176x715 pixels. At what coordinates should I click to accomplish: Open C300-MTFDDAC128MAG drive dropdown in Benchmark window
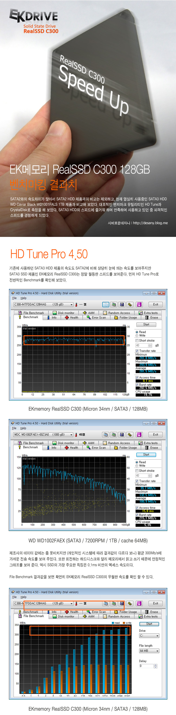pos(43,304)
